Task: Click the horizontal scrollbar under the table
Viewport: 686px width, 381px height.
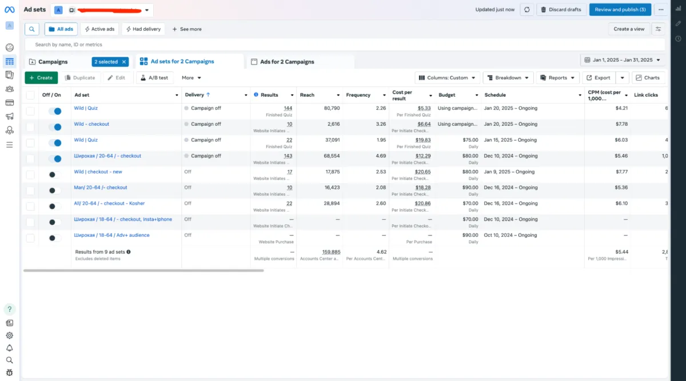Action: [143, 270]
